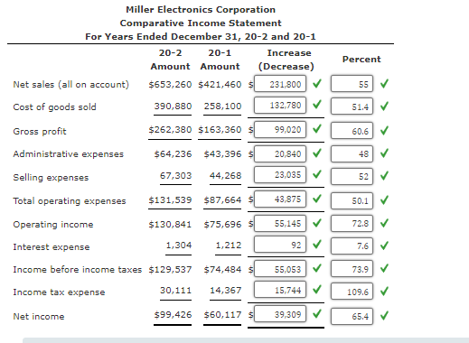Select Cost of goods sold increase field 132,780

click(280, 105)
